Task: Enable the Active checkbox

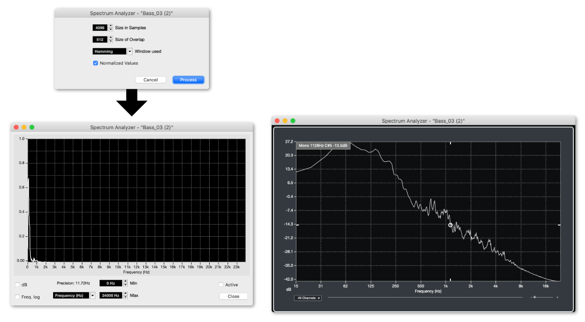Action: click(x=221, y=284)
